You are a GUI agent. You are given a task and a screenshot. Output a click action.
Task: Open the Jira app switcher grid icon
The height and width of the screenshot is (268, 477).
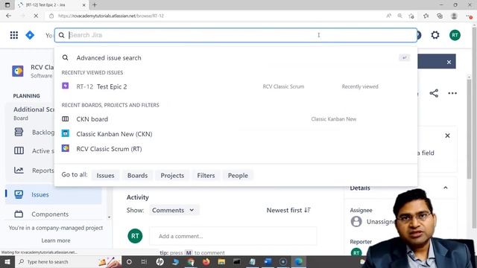(14, 35)
